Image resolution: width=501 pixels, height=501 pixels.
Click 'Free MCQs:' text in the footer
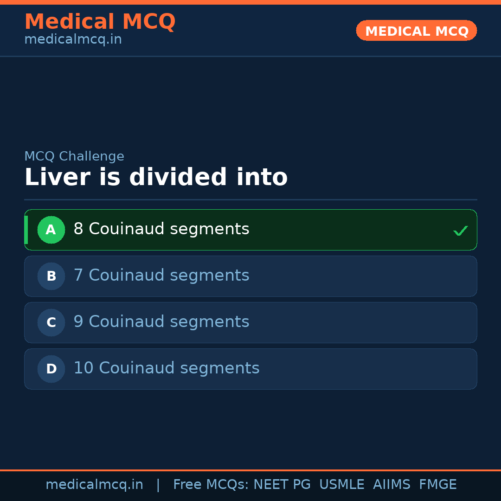211,485
